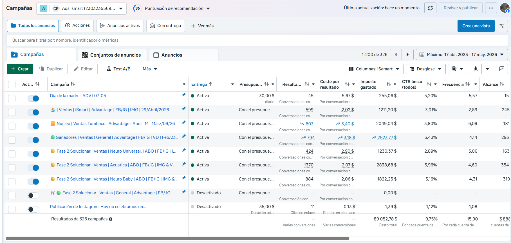
Task: Toggle off the Dia de la madre campaign
Action: click(x=33, y=99)
